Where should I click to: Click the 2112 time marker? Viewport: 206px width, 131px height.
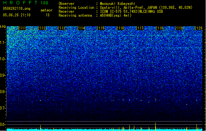point(42,28)
